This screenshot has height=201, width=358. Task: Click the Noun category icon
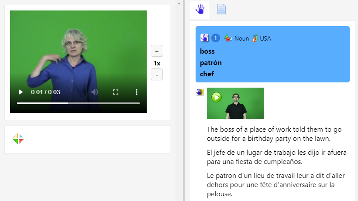(x=228, y=38)
